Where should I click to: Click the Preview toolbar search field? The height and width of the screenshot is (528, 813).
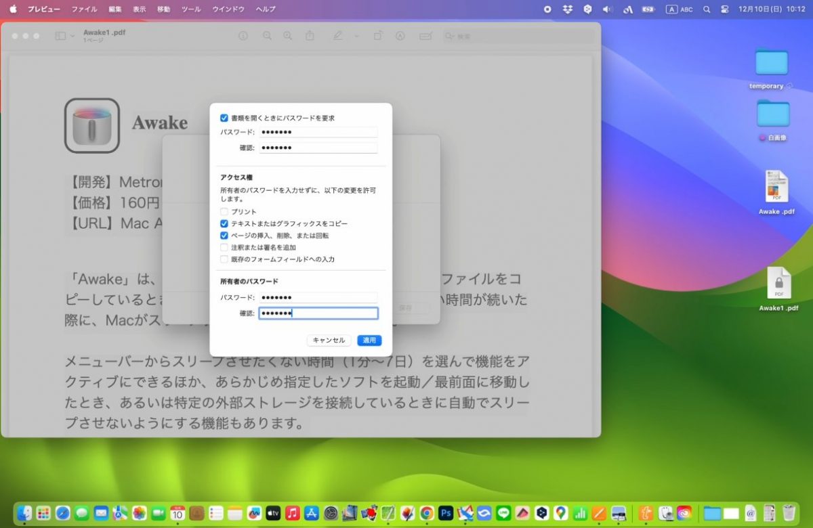[518, 36]
